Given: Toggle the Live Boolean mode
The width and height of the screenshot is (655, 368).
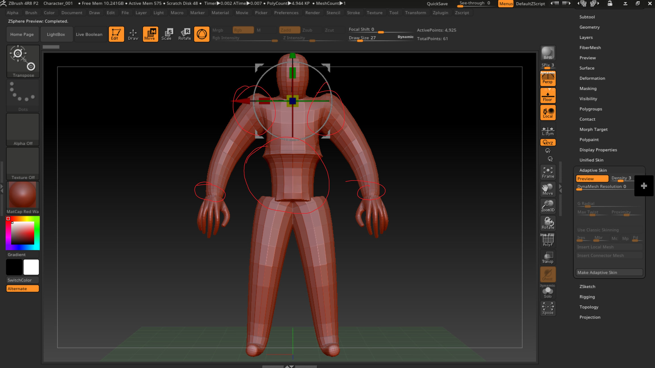Looking at the screenshot, I should (x=89, y=34).
